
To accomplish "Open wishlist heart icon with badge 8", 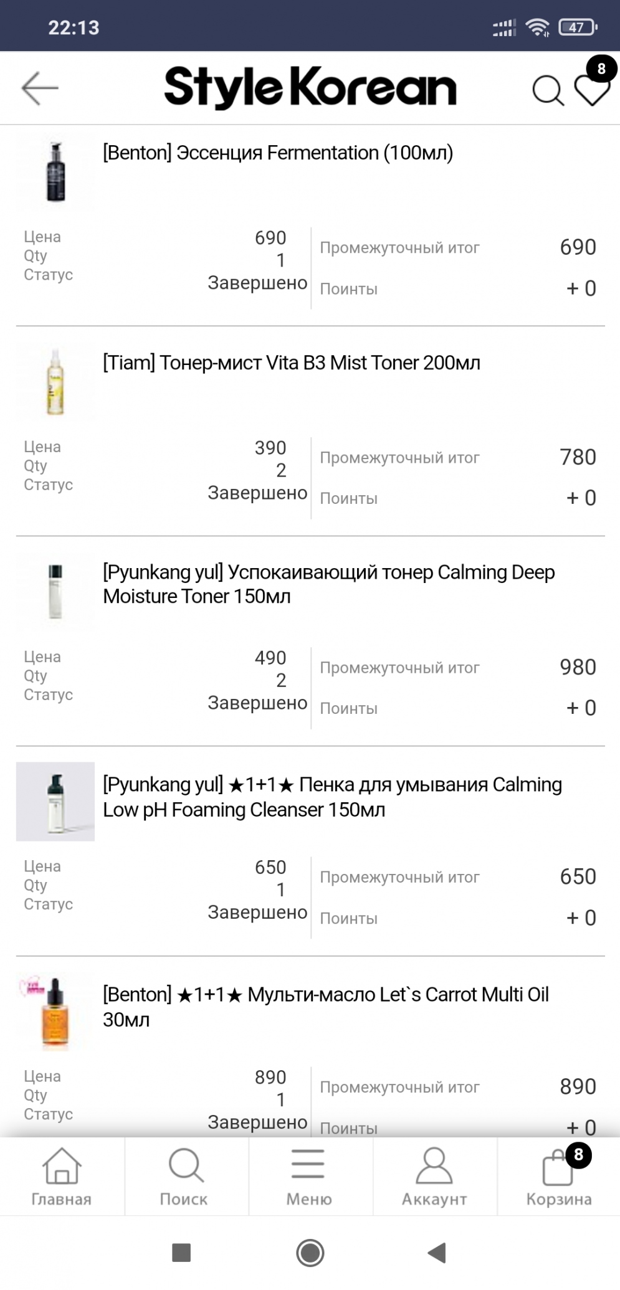I will point(591,91).
